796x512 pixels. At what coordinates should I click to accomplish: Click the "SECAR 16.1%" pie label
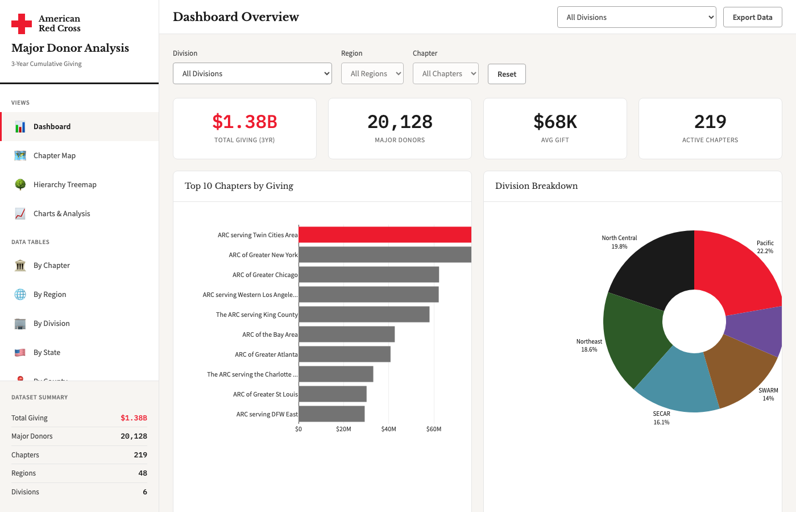pos(661,418)
